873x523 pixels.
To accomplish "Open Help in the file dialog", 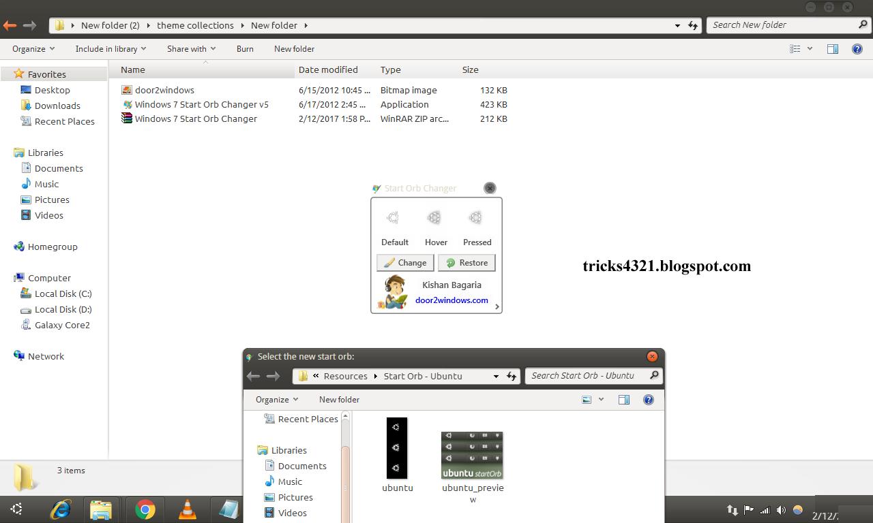I will (649, 400).
